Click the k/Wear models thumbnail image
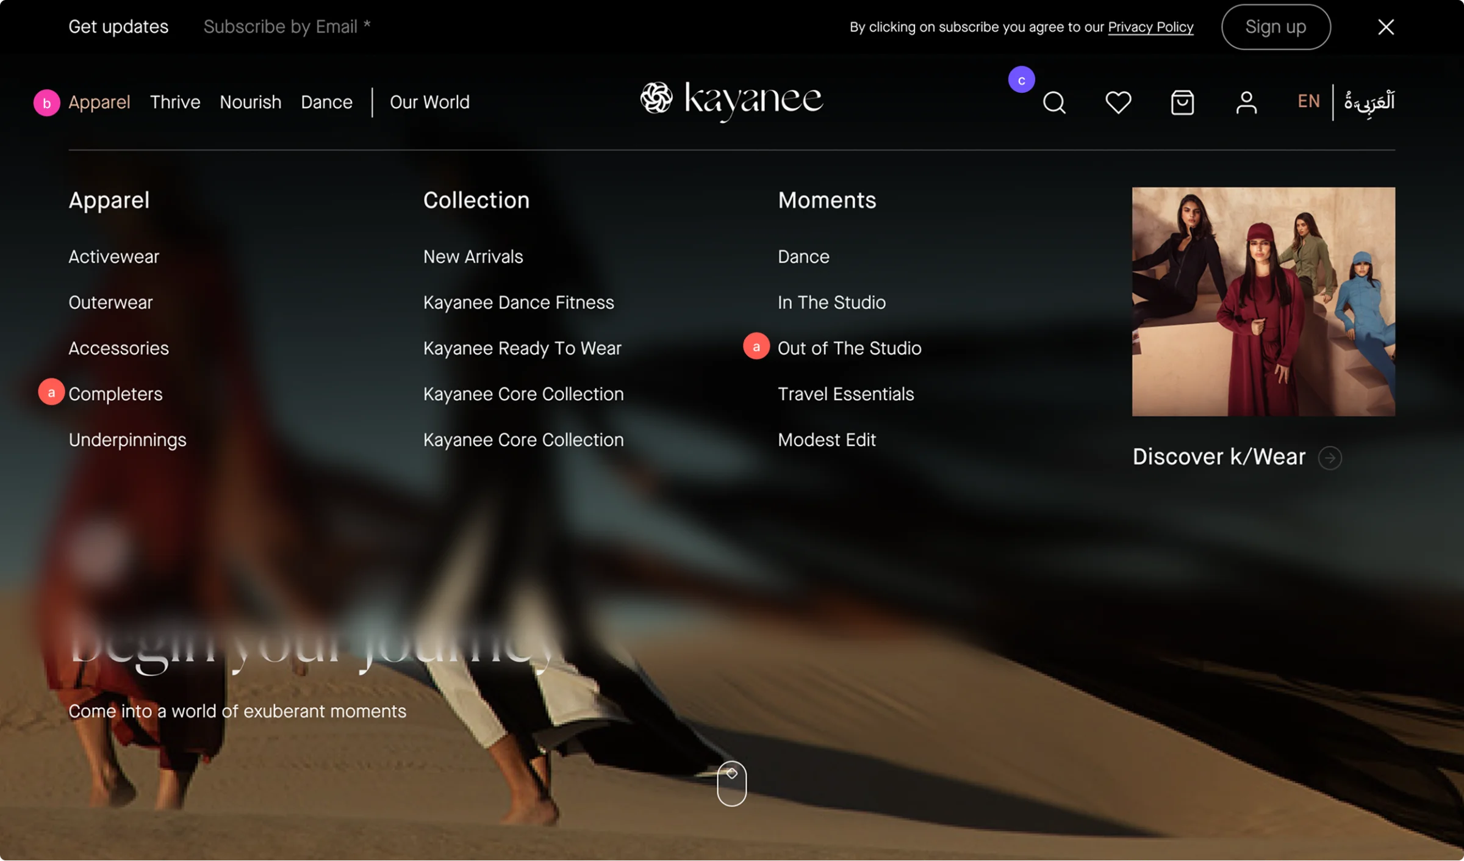The width and height of the screenshot is (1464, 861). click(x=1263, y=301)
